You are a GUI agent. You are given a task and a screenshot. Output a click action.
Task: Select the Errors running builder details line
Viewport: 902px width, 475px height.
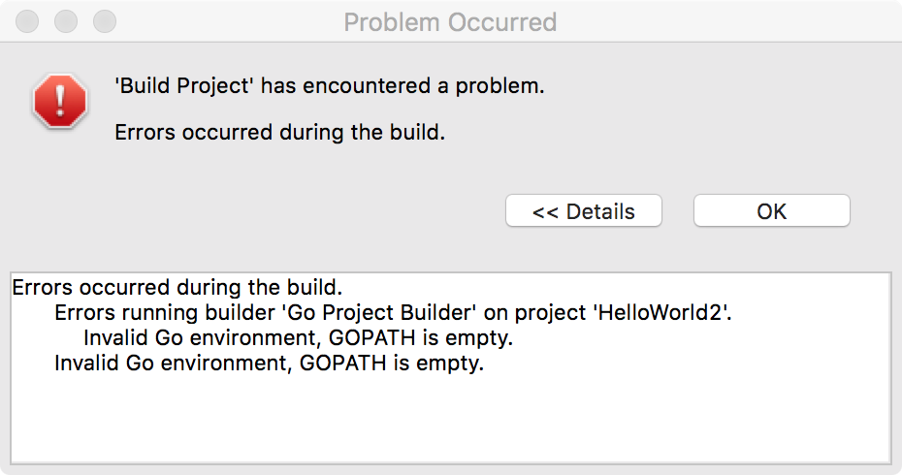tap(393, 312)
